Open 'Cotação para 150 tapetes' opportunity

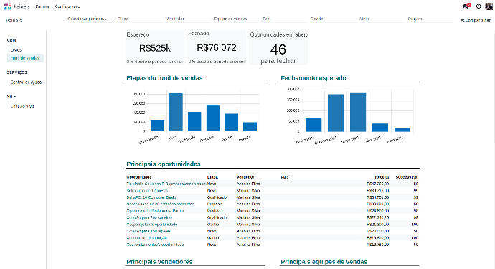[x=148, y=231]
